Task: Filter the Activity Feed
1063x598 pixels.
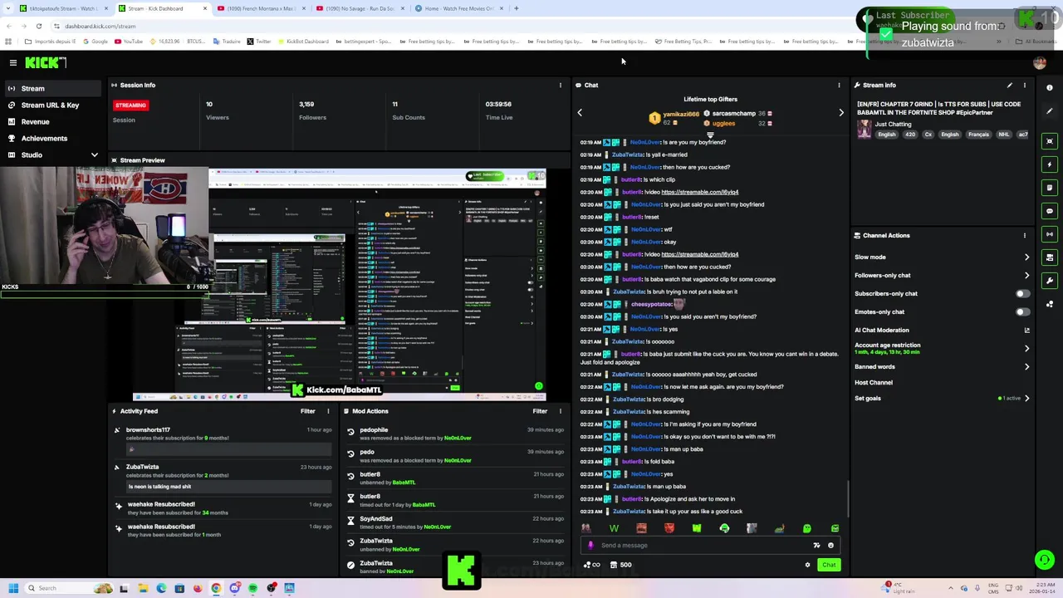Action: tap(307, 411)
